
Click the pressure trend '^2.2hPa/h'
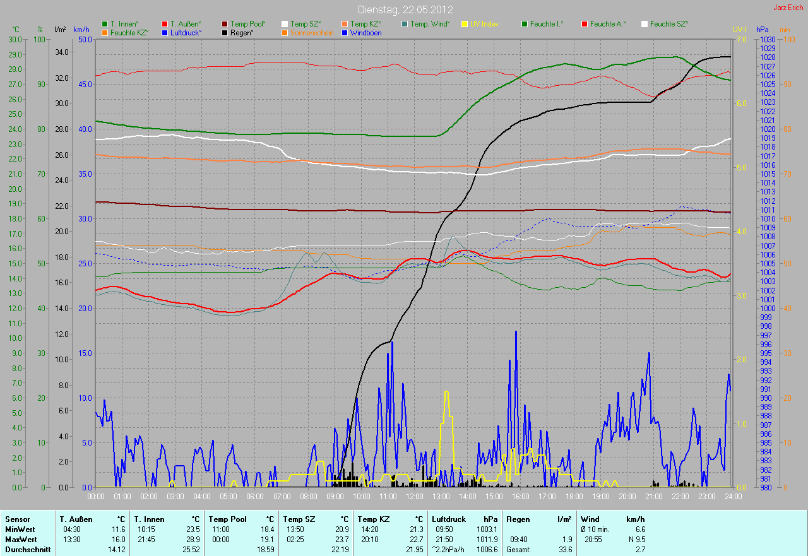tap(449, 550)
